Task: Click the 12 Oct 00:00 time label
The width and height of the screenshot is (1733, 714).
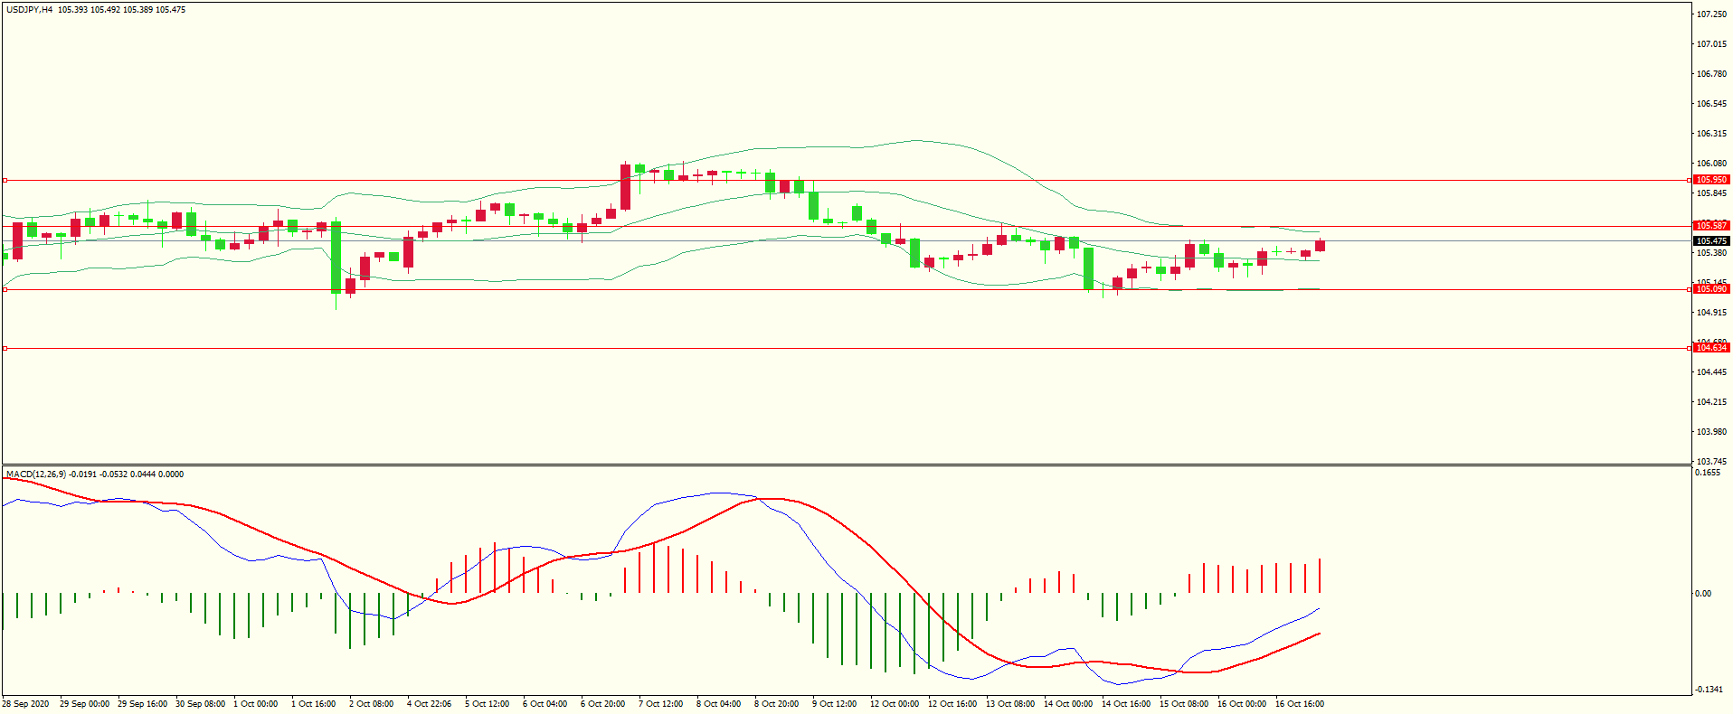Action: (894, 704)
